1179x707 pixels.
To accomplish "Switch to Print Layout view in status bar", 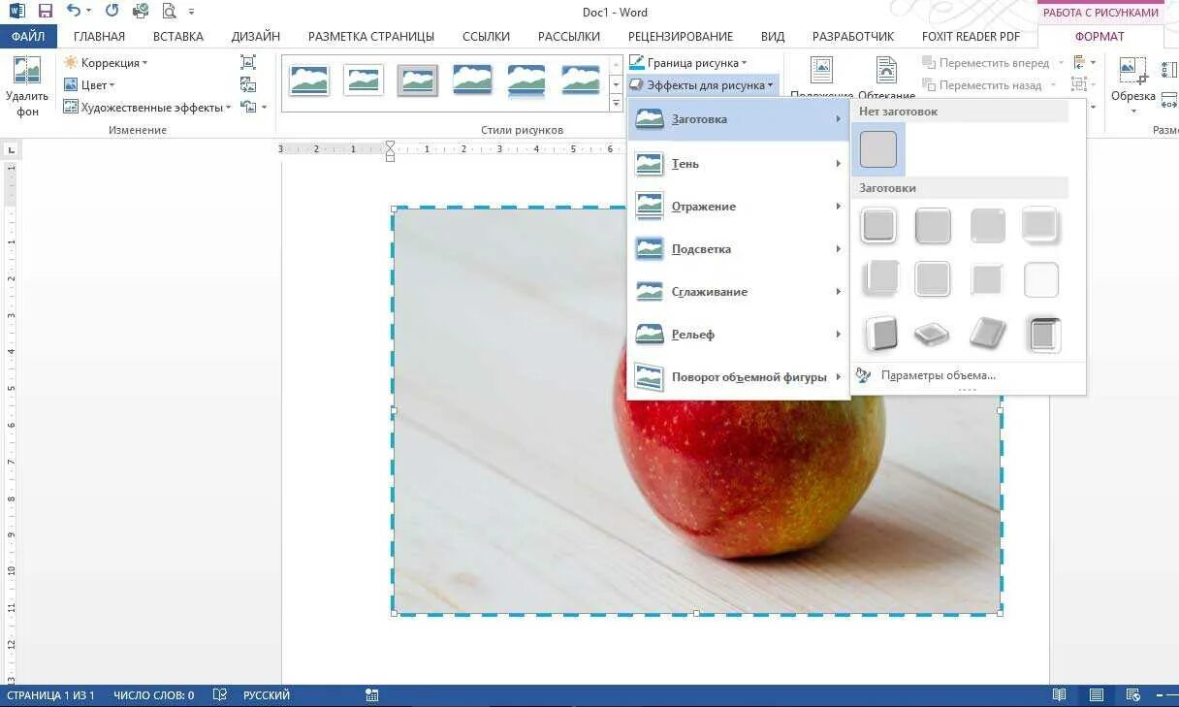I will [1097, 694].
